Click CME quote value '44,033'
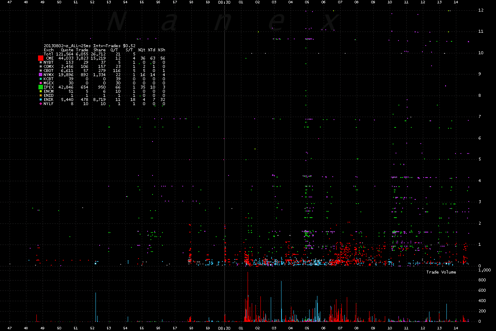The height and width of the screenshot is (331, 496). pyautogui.click(x=66, y=58)
